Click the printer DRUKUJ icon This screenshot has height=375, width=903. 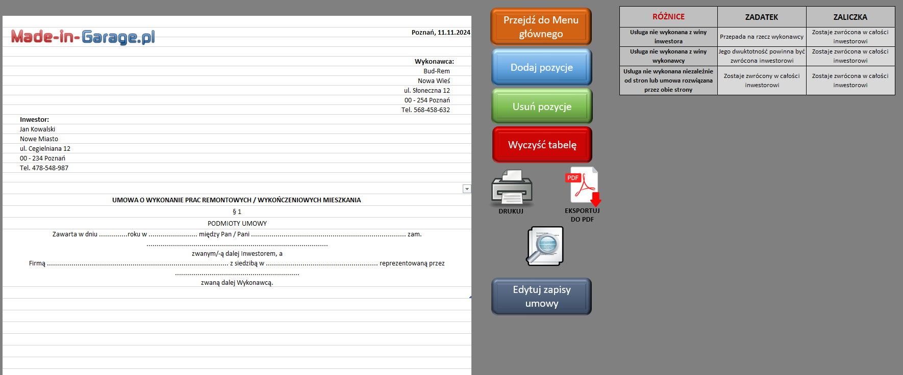pos(512,187)
